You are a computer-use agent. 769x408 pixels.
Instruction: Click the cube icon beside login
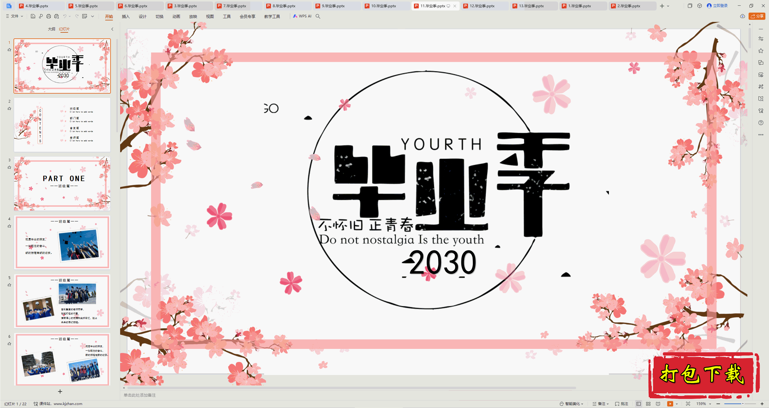[x=700, y=6]
